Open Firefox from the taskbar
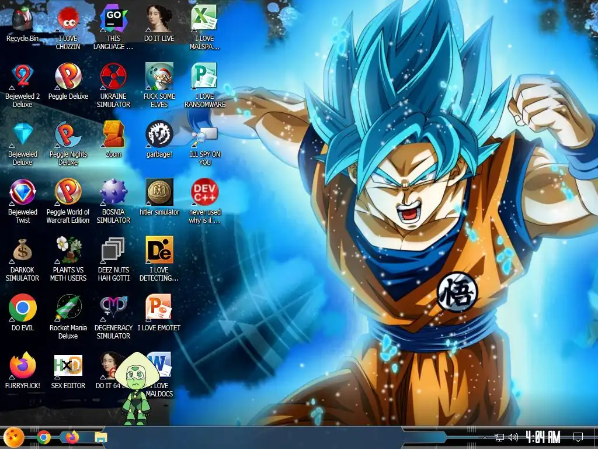Screen dimensions: 598x449 (72, 437)
